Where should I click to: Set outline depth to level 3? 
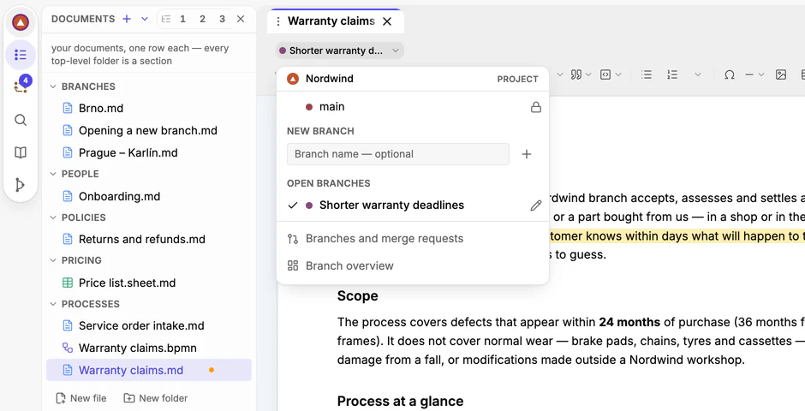point(222,19)
